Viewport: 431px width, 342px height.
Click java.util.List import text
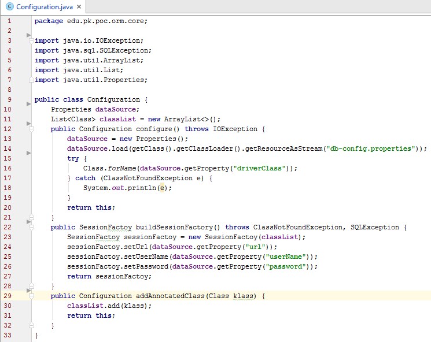tap(91, 70)
